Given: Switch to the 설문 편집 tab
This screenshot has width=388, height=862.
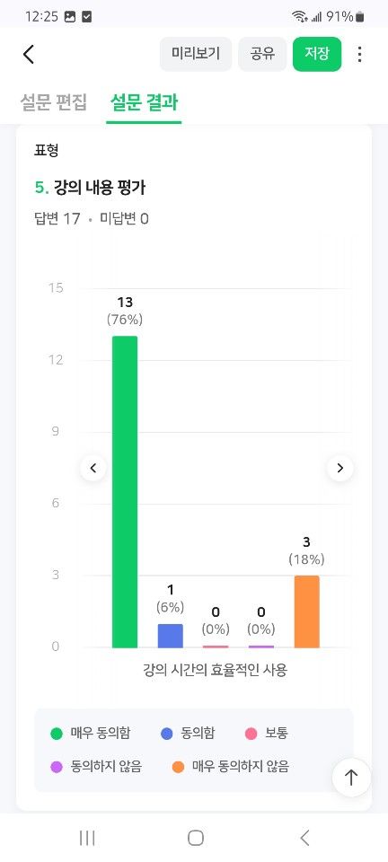Looking at the screenshot, I should coord(53,102).
